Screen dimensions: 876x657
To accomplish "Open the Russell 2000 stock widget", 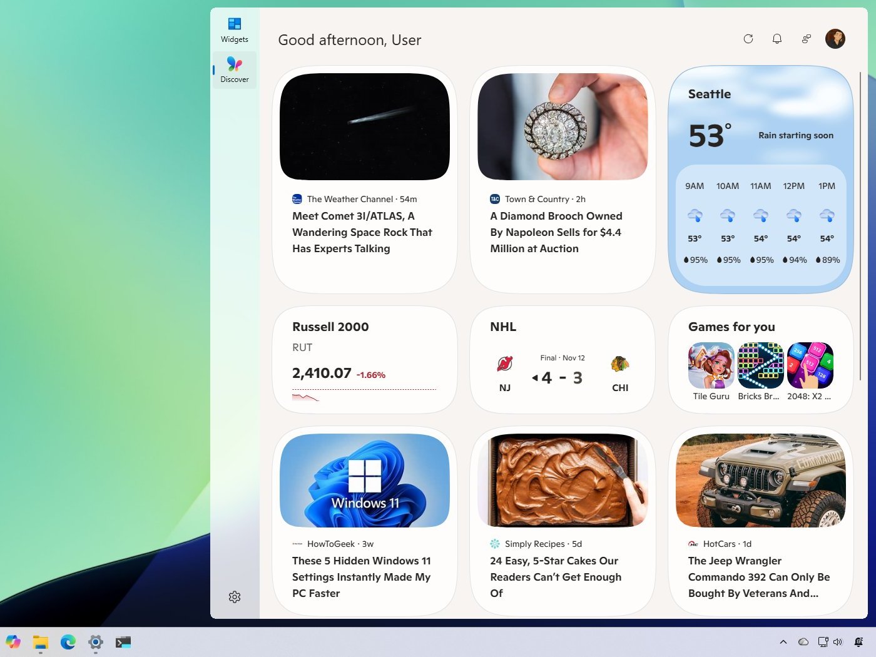I will 365,360.
